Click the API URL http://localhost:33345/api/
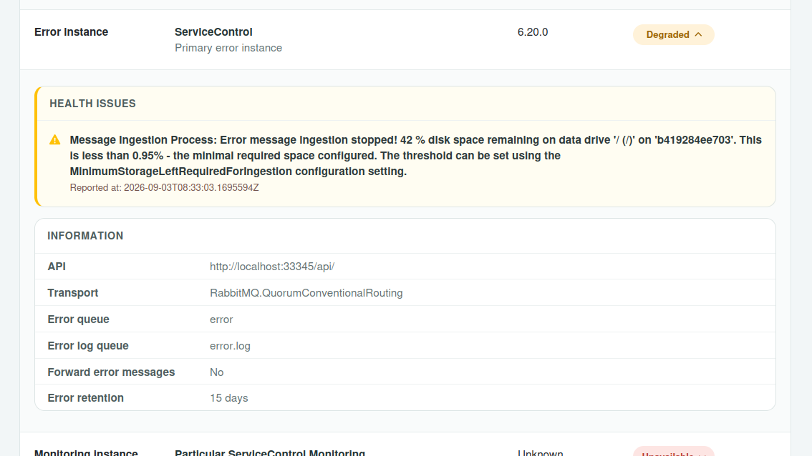 coord(272,267)
